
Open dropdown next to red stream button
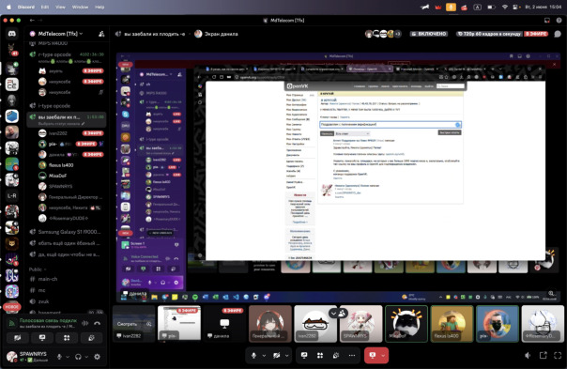point(384,356)
